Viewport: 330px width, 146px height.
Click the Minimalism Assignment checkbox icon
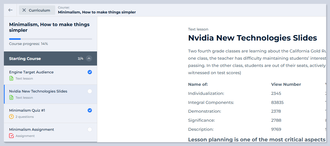pos(11,136)
